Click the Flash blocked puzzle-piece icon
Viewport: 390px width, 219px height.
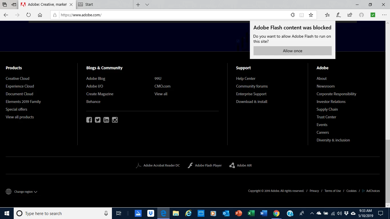(293, 15)
